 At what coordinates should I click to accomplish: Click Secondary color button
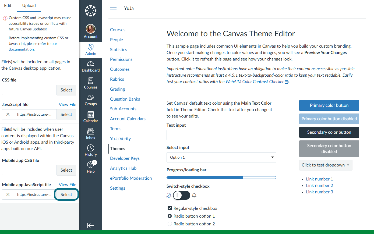(329, 132)
